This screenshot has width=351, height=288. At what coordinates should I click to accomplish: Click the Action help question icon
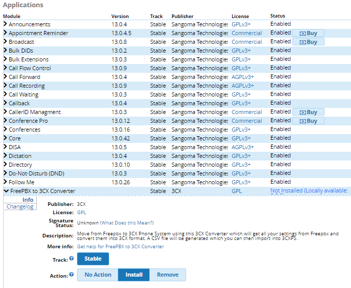click(x=71, y=275)
